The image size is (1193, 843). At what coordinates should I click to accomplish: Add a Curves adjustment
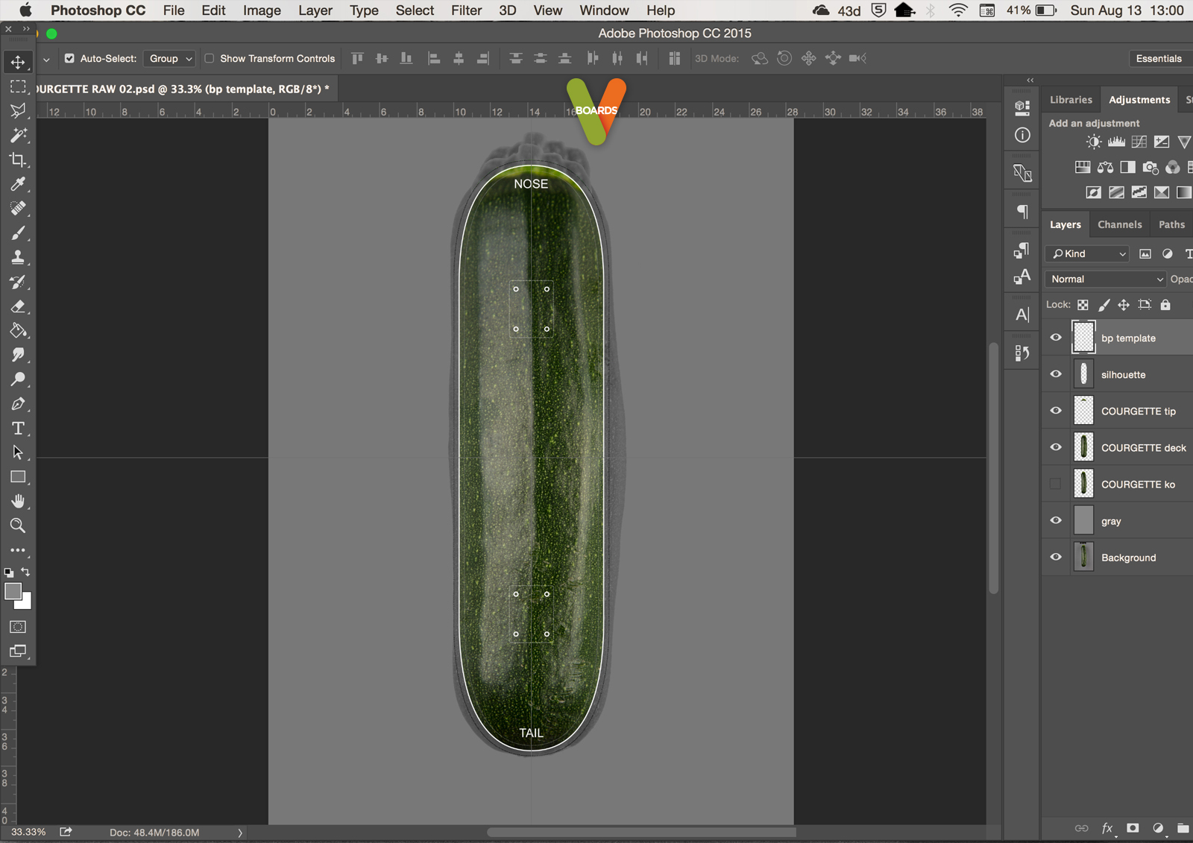click(x=1139, y=142)
